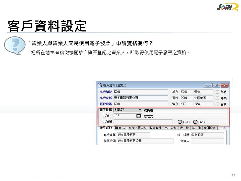Tick the 外商 checkbox

click(x=217, y=98)
